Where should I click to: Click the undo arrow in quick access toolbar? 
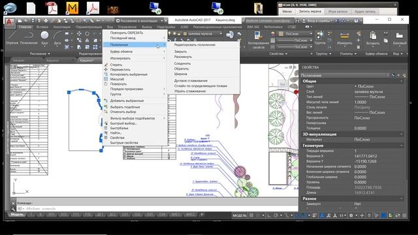click(98, 20)
